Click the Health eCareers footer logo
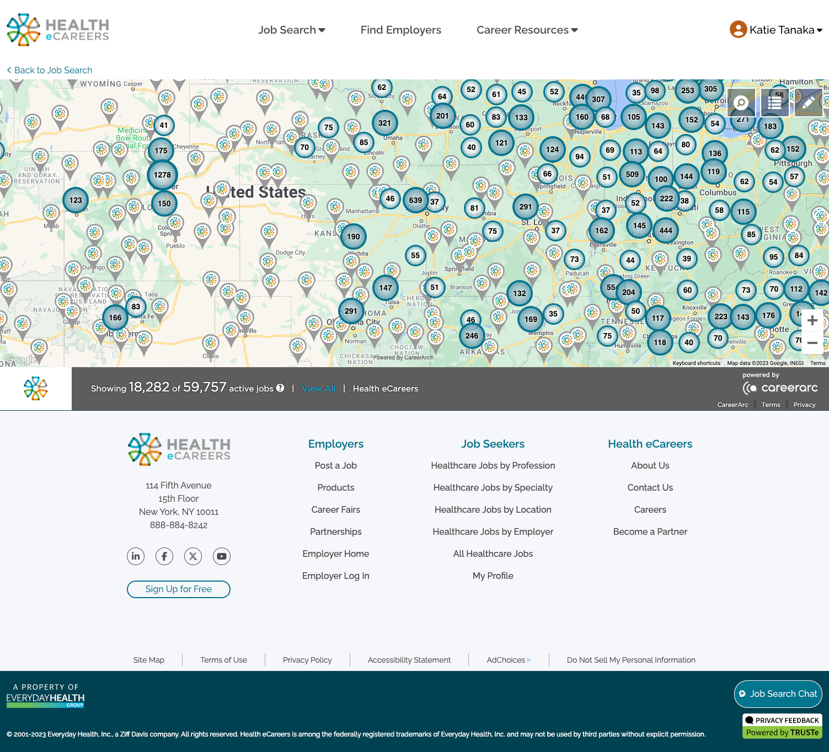 [x=179, y=449]
